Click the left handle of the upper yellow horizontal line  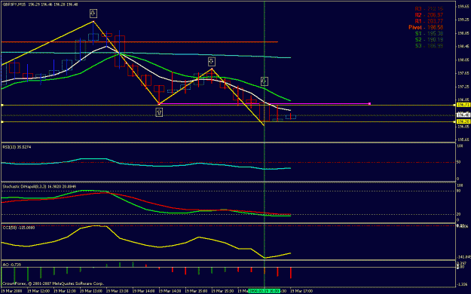tap(2, 106)
